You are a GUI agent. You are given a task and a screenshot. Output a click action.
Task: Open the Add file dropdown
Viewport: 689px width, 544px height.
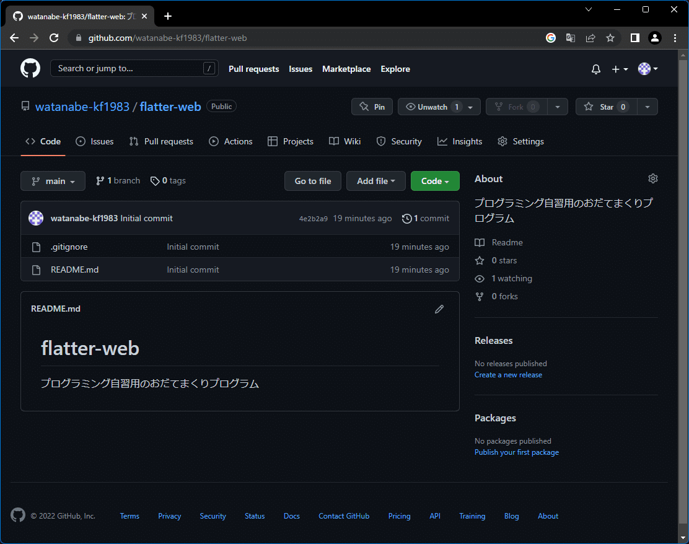375,181
